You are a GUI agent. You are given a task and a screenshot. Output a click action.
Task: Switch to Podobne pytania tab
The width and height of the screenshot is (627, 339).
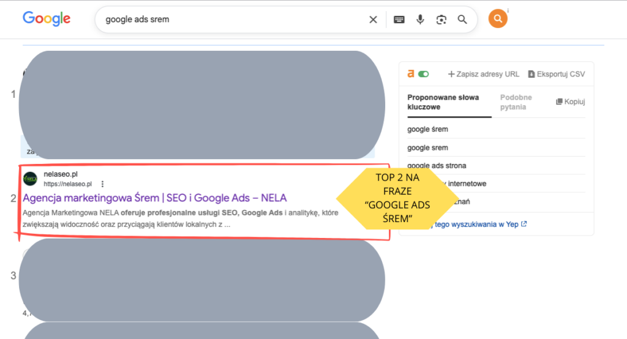[516, 102]
